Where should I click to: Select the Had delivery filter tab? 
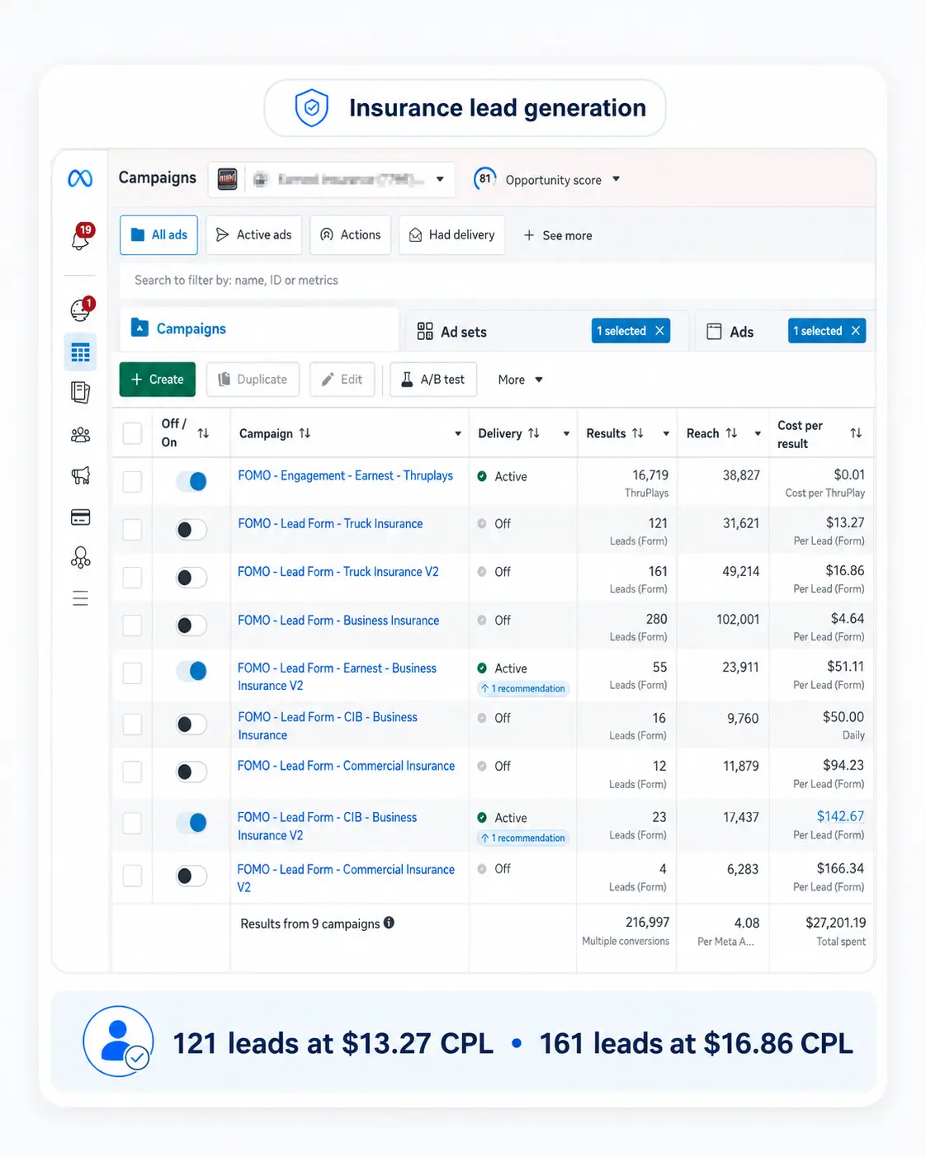[x=452, y=235]
